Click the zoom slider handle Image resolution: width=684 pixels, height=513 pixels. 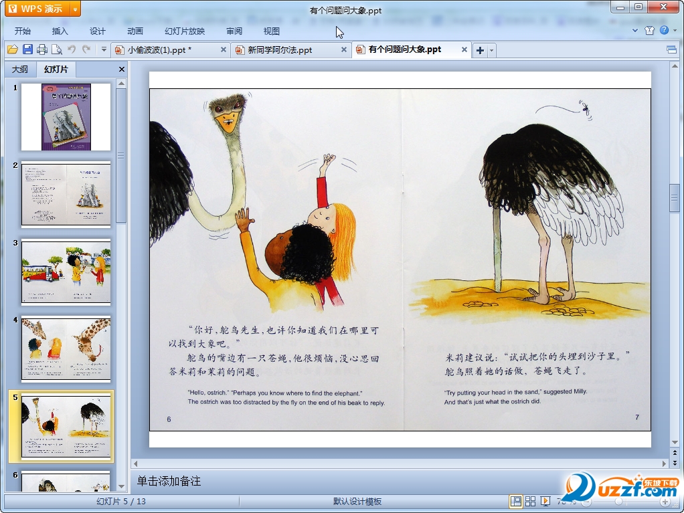(x=618, y=502)
